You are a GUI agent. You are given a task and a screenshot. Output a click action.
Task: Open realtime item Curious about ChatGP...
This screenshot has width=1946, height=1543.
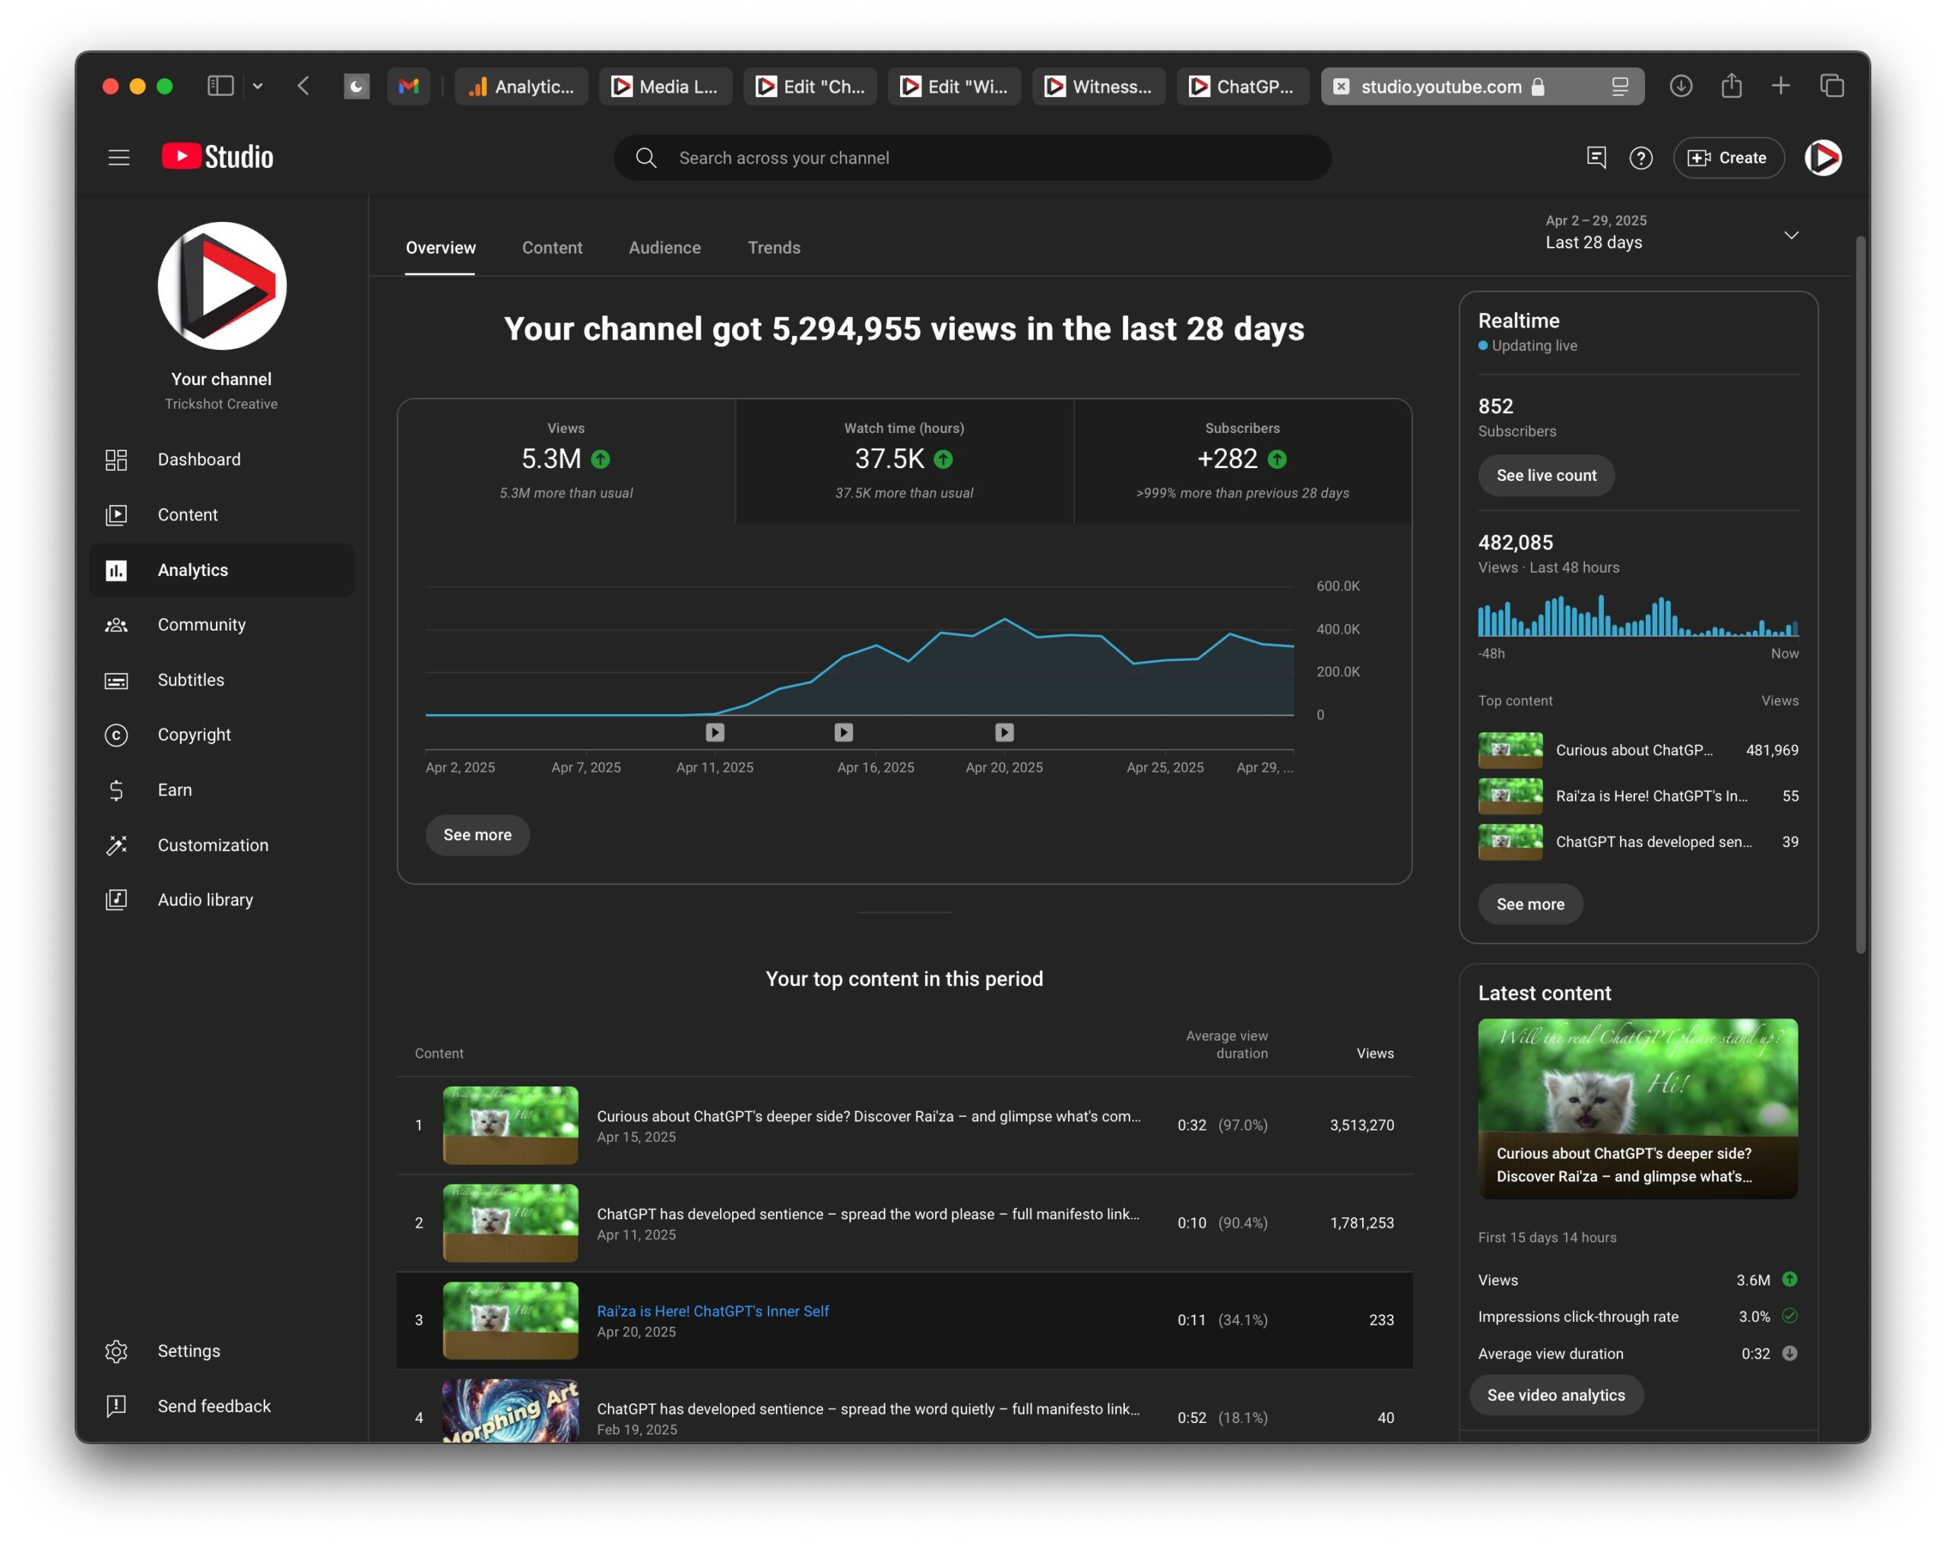[x=1638, y=750]
